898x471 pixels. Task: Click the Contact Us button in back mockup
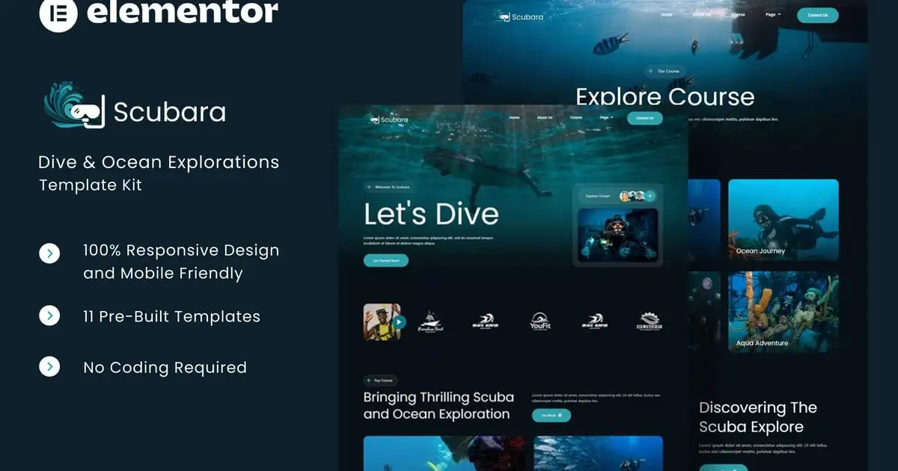[x=817, y=15]
